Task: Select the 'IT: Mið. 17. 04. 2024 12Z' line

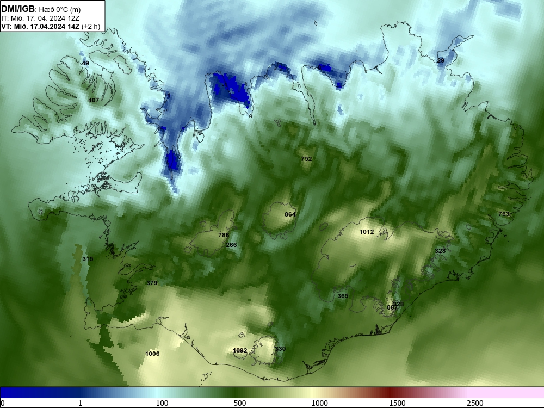Action: (40, 18)
